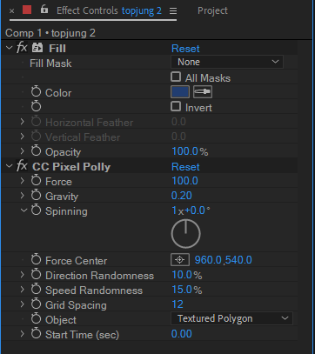The width and height of the screenshot is (315, 354).
Task: Reset the CC Pixel Polly effect
Action: (x=185, y=167)
